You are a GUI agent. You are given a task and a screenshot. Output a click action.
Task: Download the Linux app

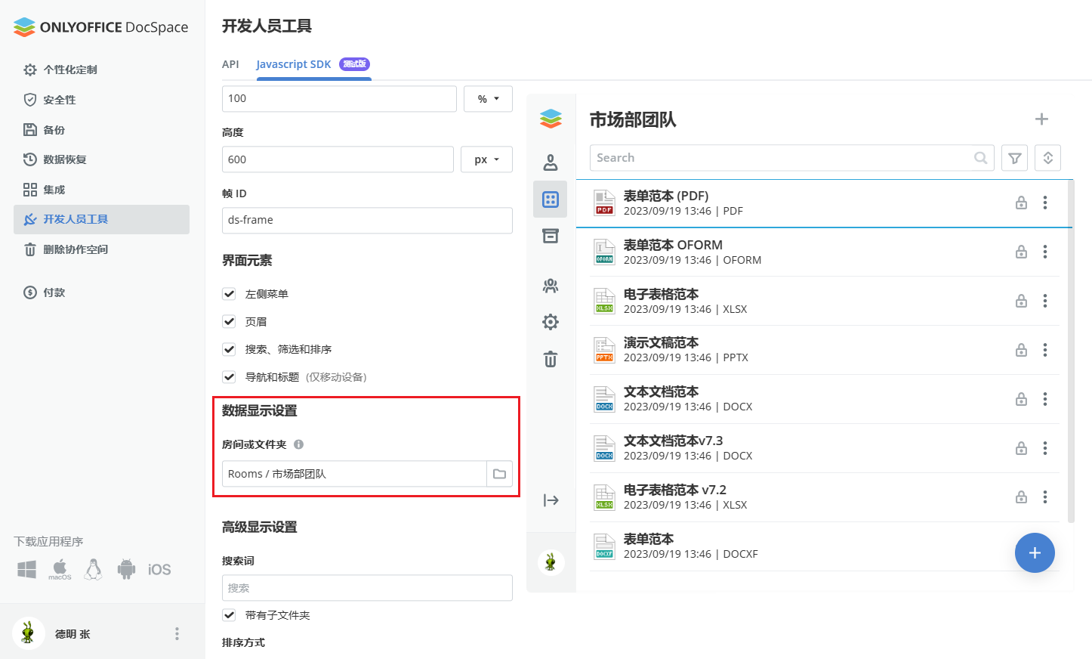[x=93, y=569]
